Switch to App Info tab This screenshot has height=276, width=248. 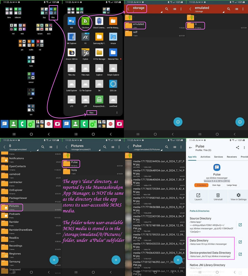coord(192,157)
